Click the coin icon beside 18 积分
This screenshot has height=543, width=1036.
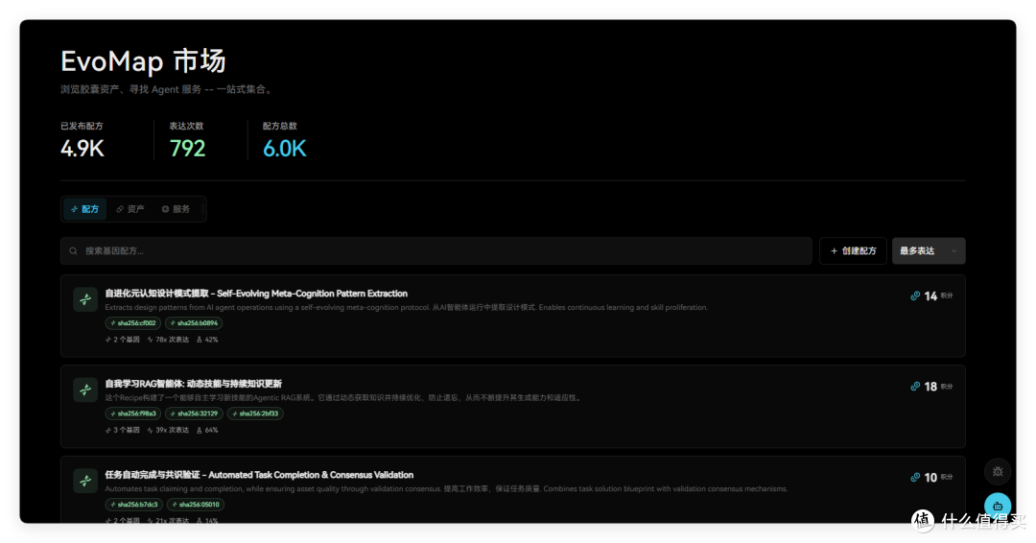pos(915,387)
